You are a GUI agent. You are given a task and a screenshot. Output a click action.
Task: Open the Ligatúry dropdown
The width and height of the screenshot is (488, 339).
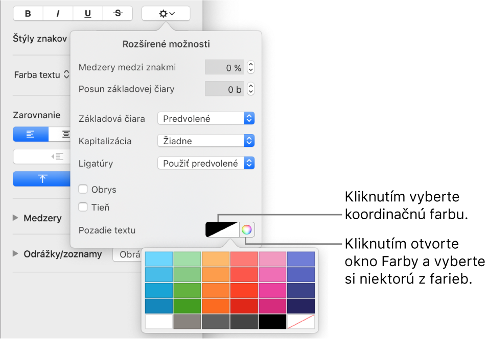pyautogui.click(x=206, y=163)
